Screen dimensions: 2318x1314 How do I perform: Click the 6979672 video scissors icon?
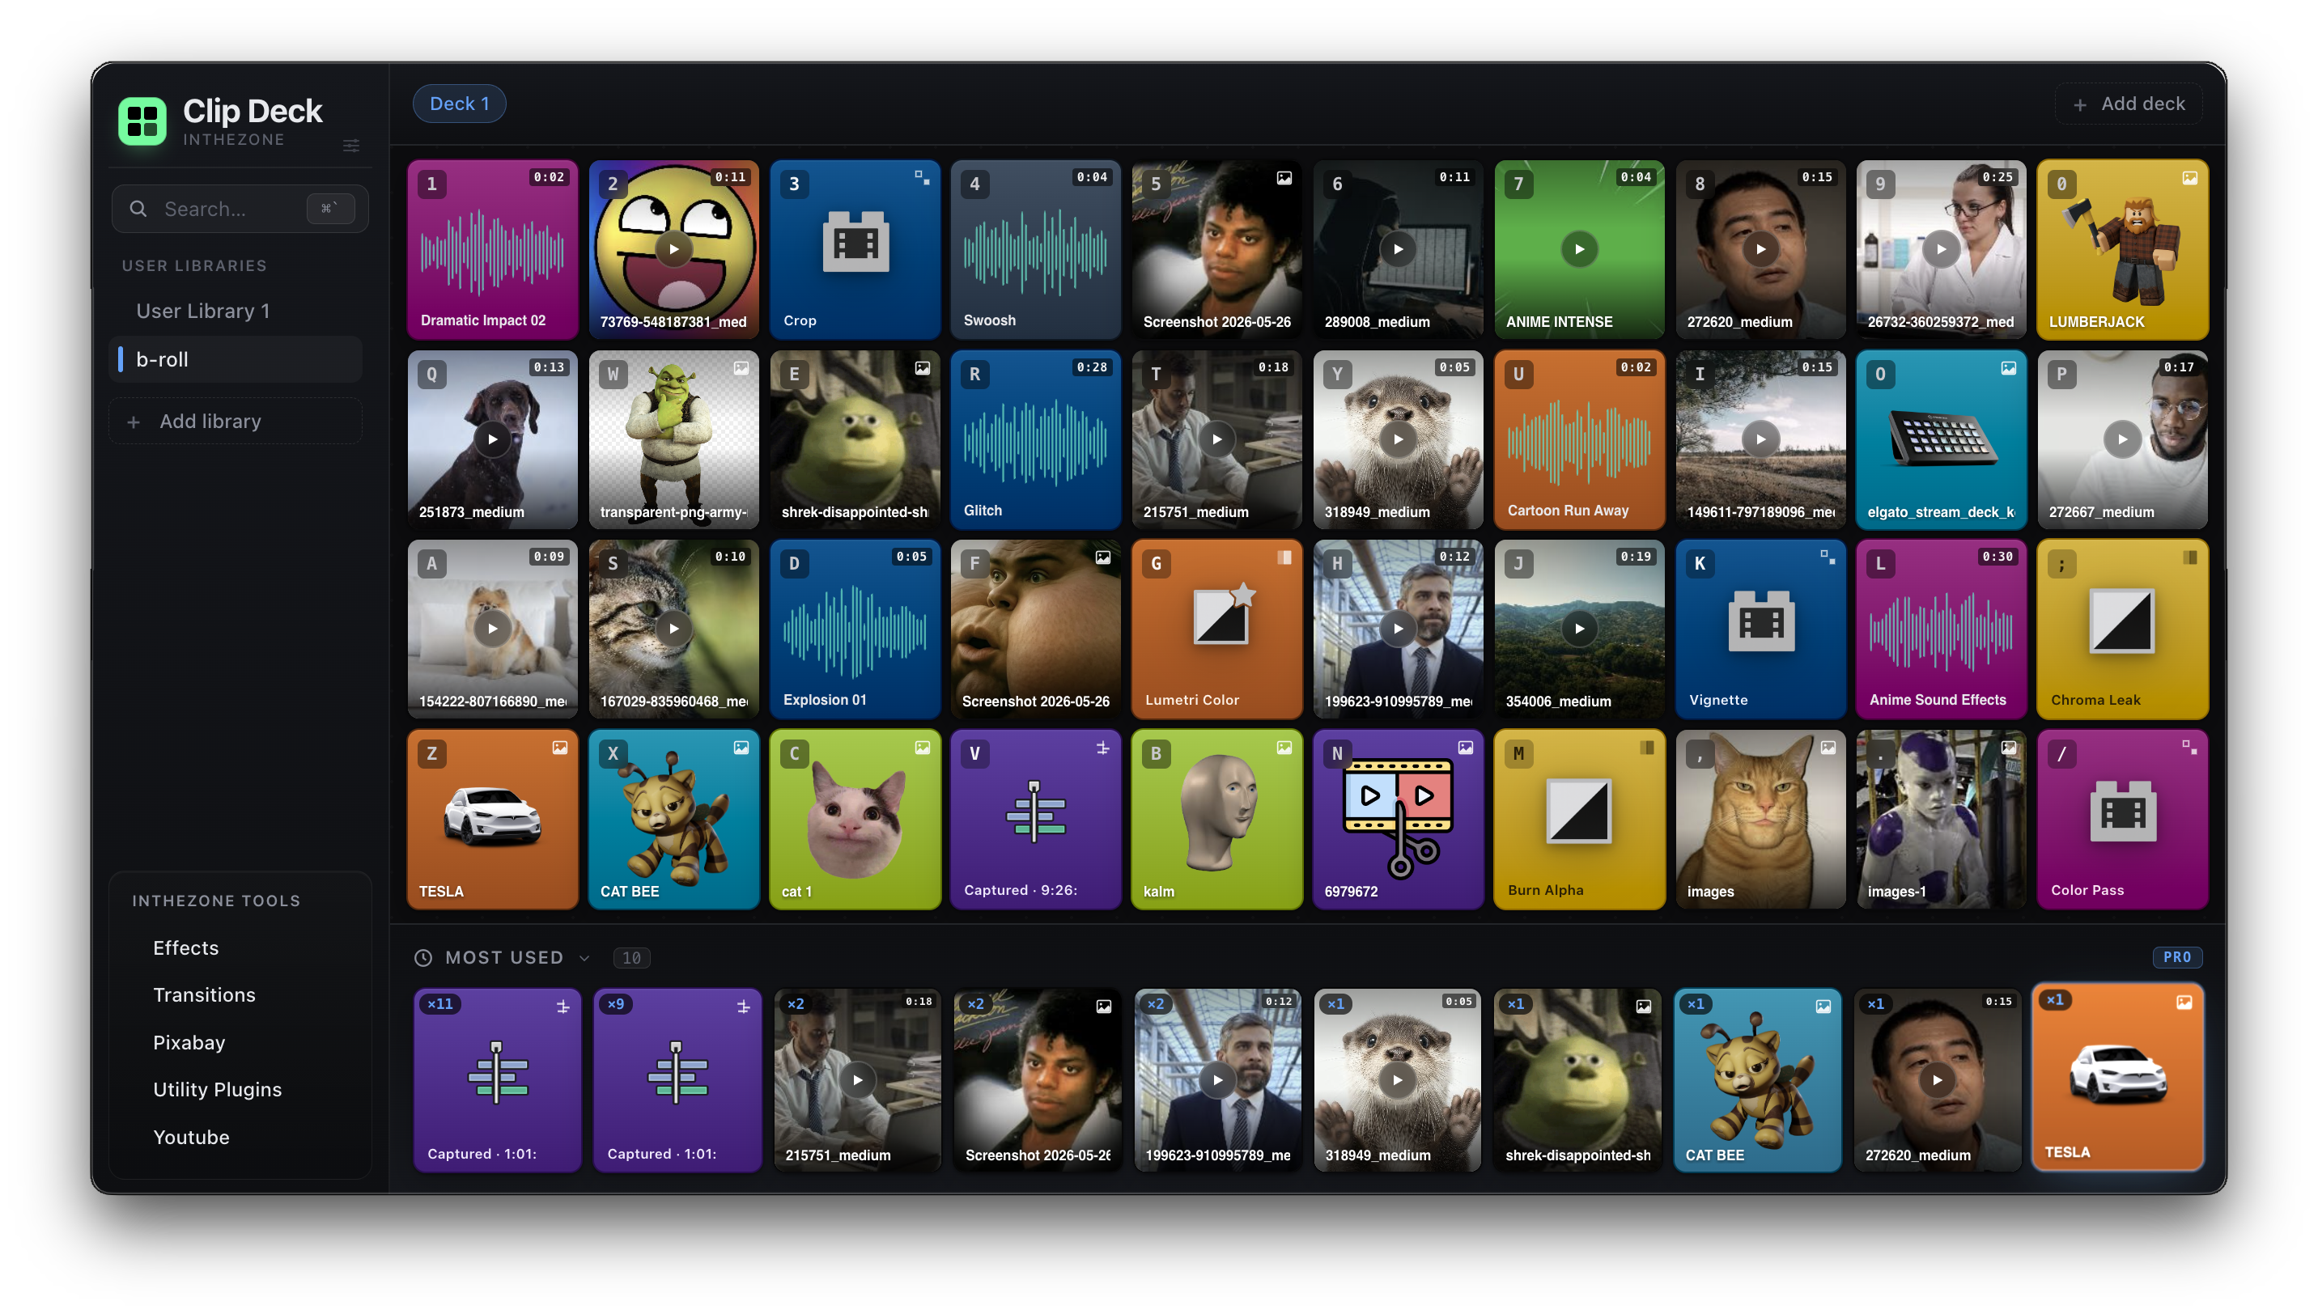click(x=1399, y=818)
